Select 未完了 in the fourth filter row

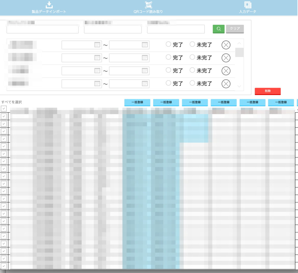tap(192, 83)
